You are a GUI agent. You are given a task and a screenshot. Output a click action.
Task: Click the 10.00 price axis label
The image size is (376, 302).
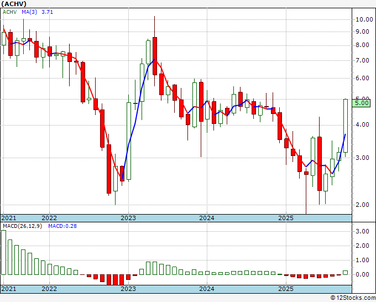(x=364, y=20)
